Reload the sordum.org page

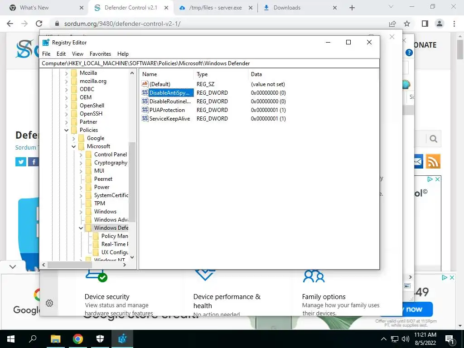pos(39,24)
